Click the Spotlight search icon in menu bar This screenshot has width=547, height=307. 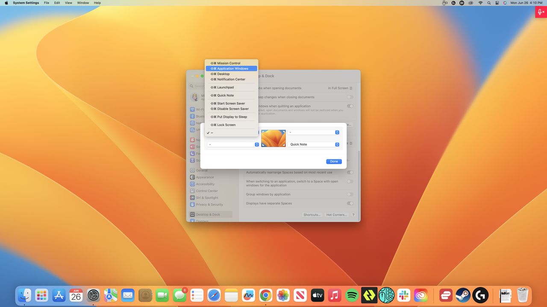(x=489, y=3)
